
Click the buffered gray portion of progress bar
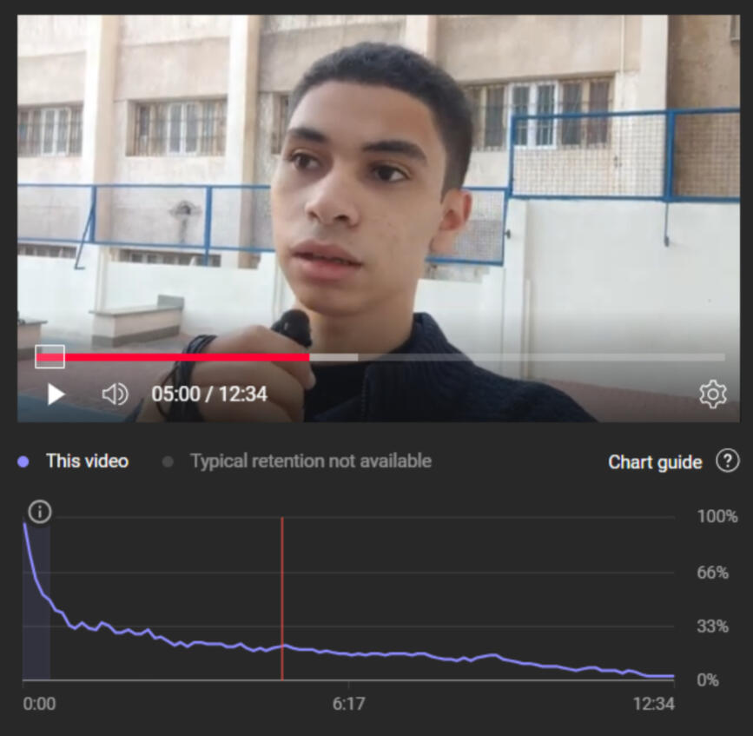coord(334,357)
